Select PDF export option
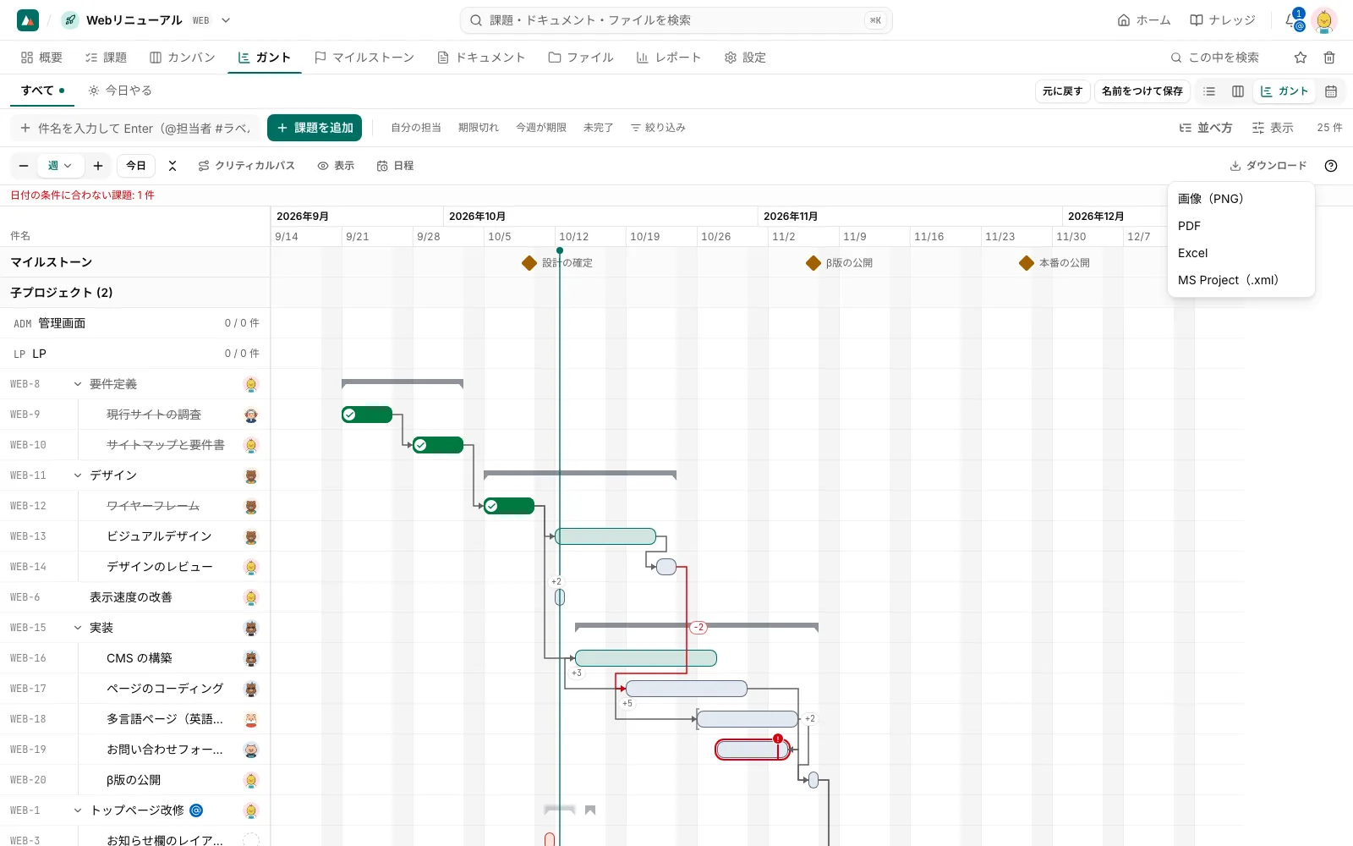The image size is (1353, 846). pos(1241,226)
